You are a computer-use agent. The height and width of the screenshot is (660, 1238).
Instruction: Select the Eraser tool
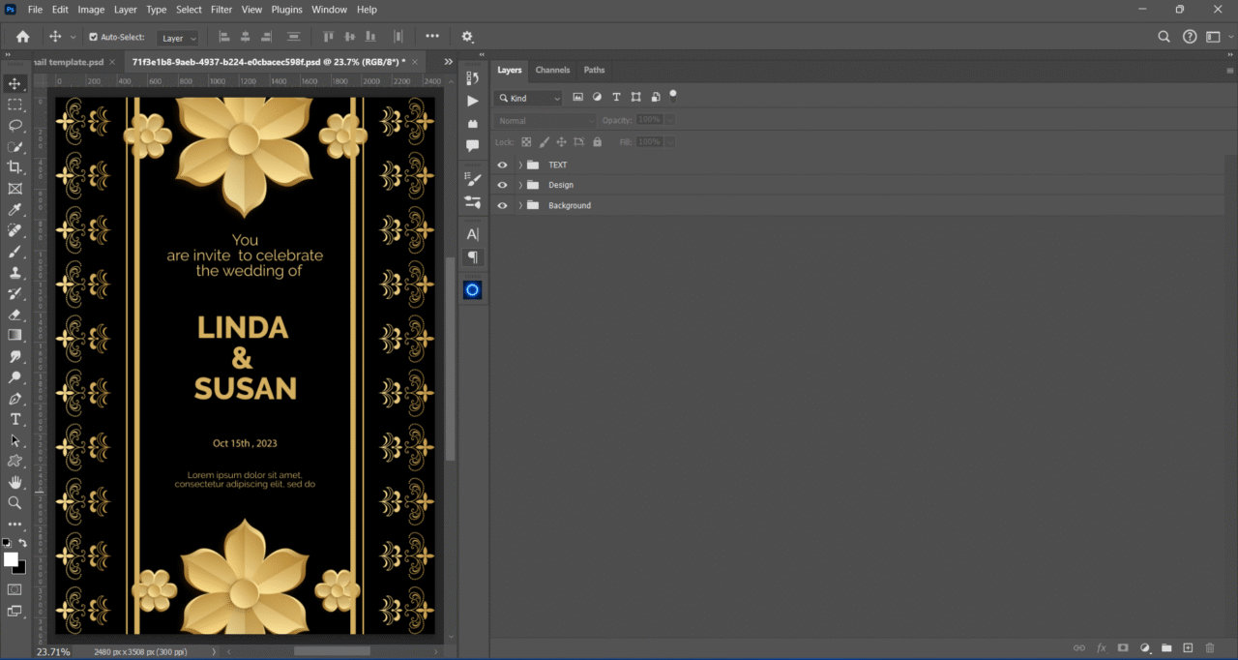pyautogui.click(x=15, y=315)
